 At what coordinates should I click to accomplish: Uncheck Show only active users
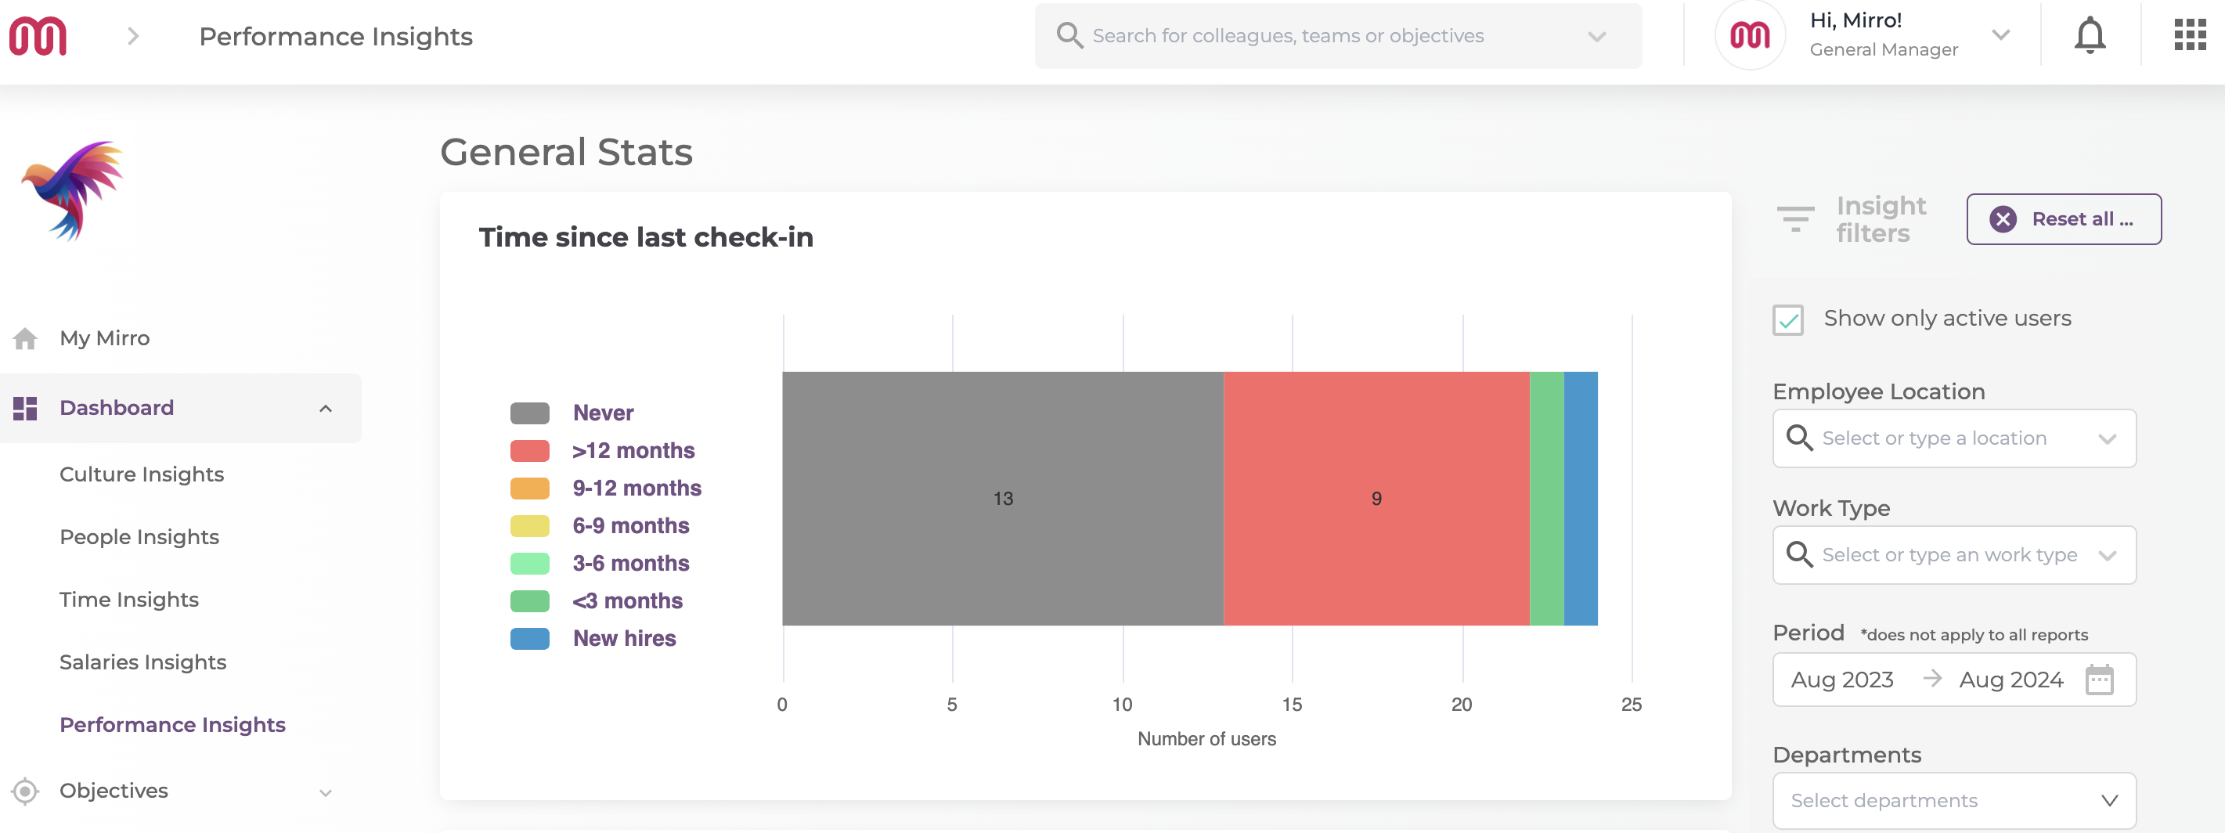1787,319
